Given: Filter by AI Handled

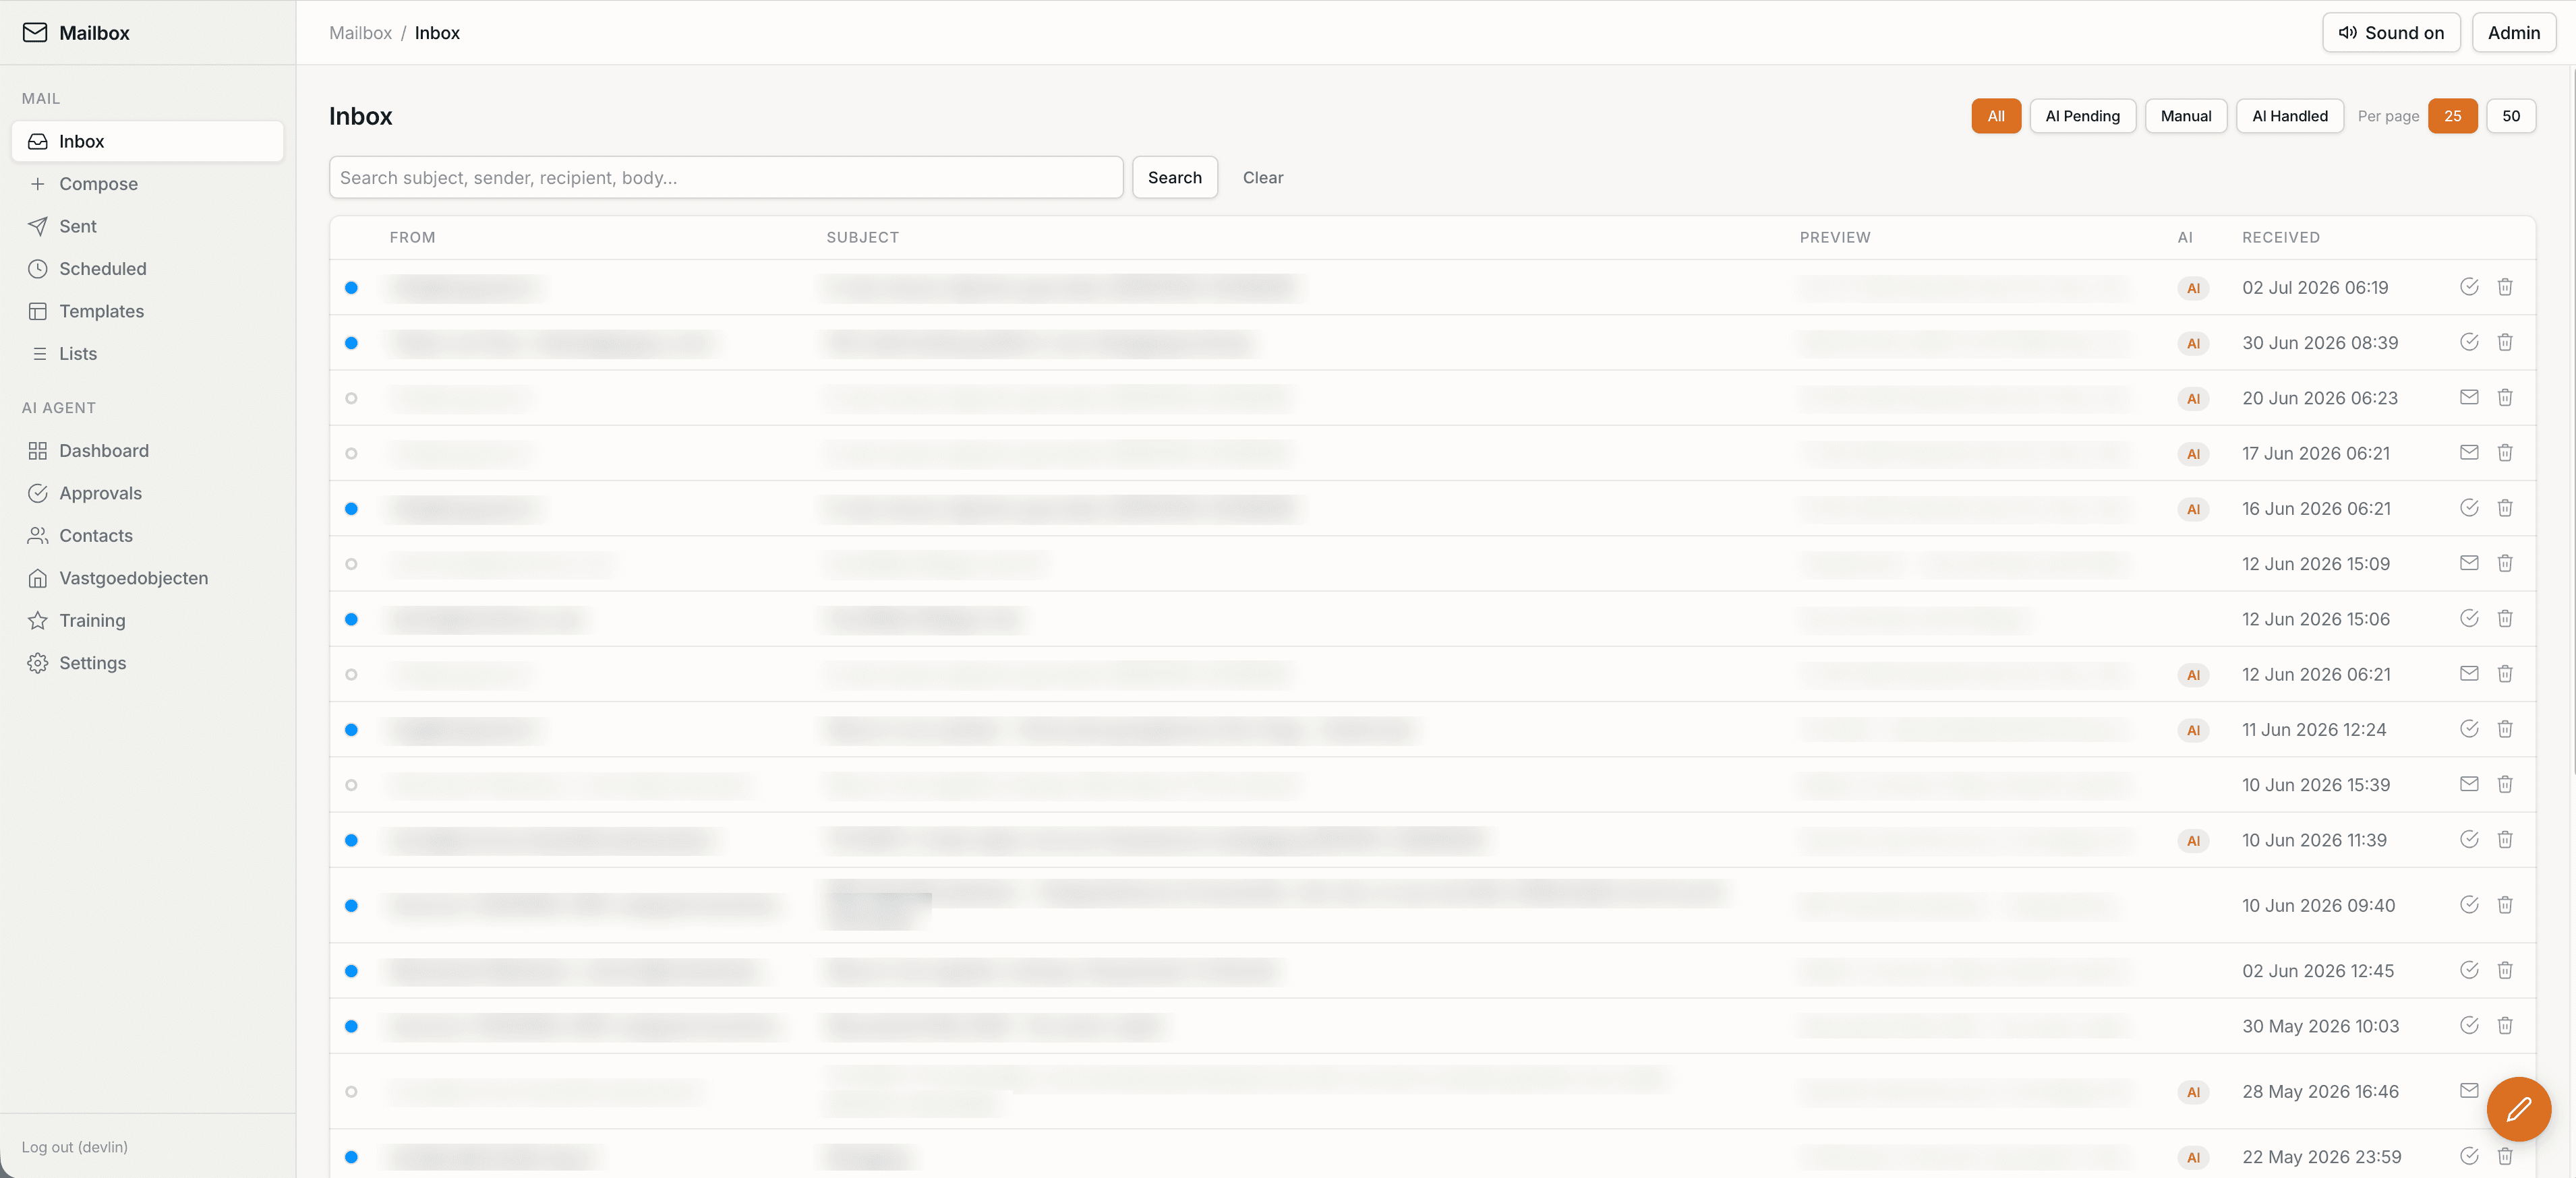Looking at the screenshot, I should pos(2290,116).
